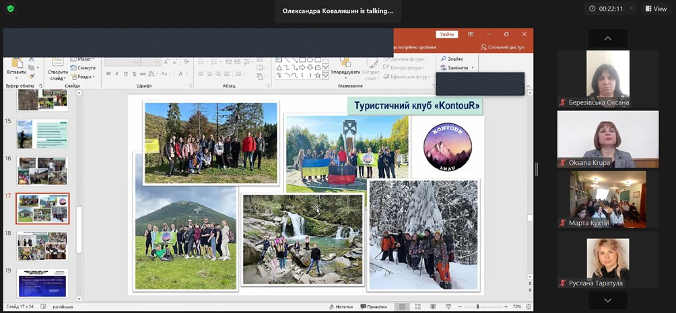
Task: Switch to Slide Sorter view icon
Action: (417, 306)
